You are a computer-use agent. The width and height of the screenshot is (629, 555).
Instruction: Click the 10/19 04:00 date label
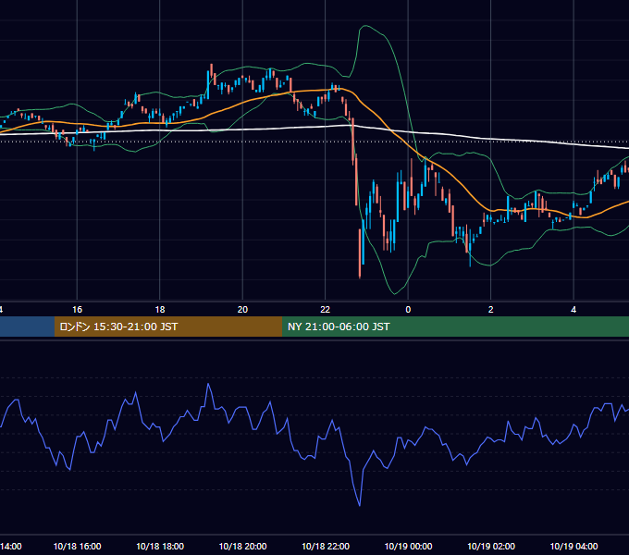tap(573, 546)
